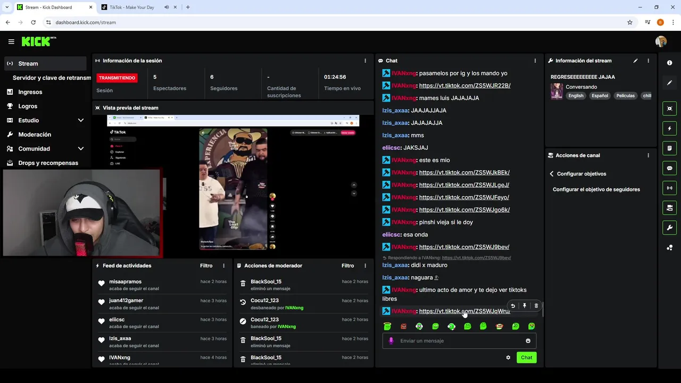Open Servidor y clave de retransmisión
This screenshot has height=383, width=681.
pos(52,78)
